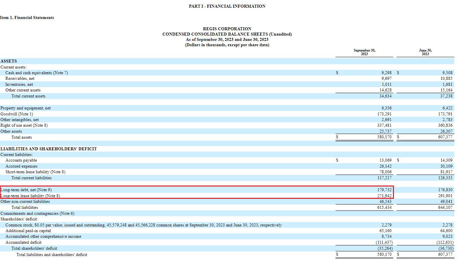
Task: Select 'Other non-current liabilities' row label
Action: (25, 201)
